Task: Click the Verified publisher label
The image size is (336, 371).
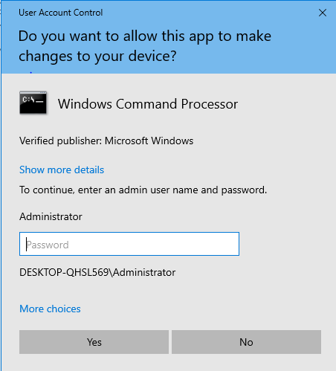Action: tap(60, 141)
